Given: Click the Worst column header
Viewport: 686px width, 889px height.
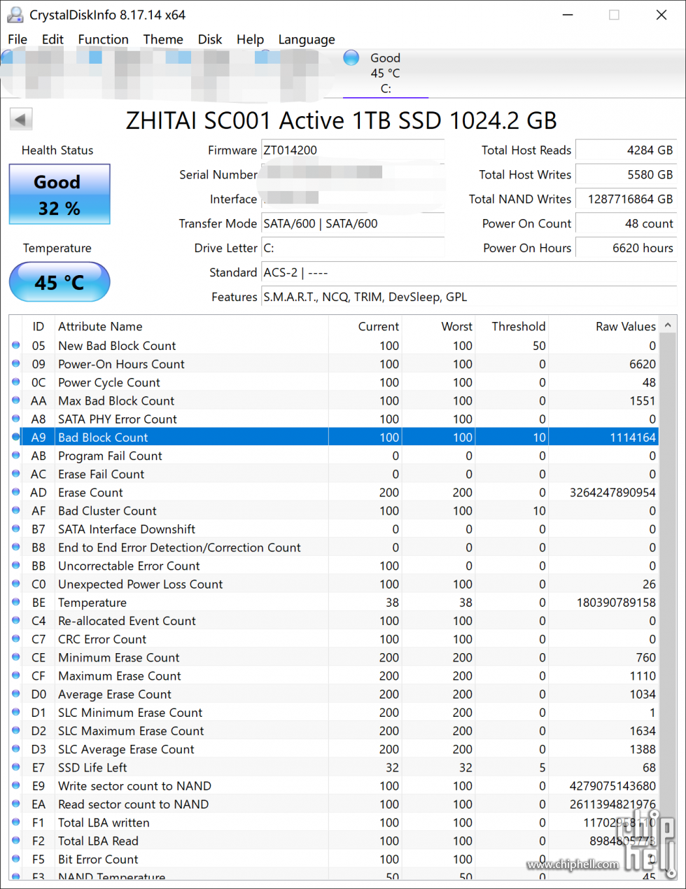Looking at the screenshot, I should pyautogui.click(x=457, y=326).
